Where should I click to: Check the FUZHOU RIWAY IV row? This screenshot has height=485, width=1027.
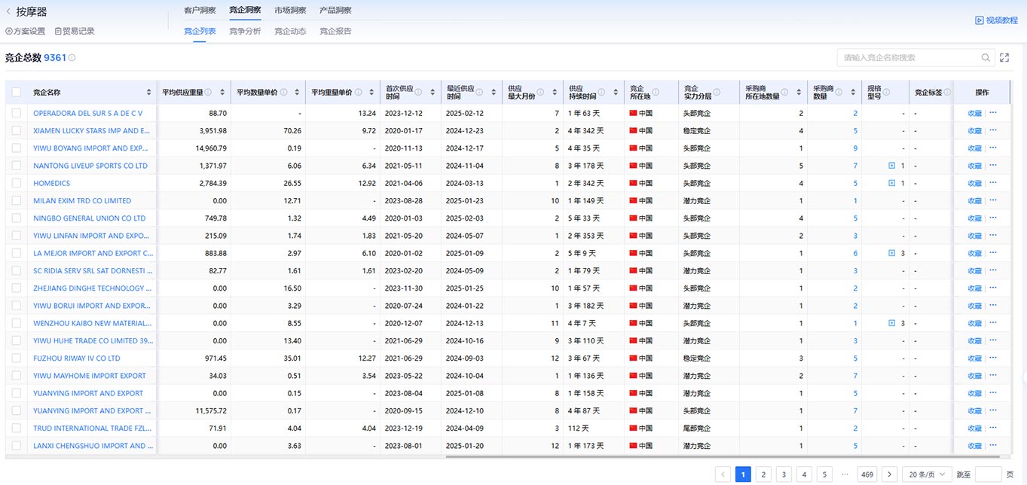17,358
